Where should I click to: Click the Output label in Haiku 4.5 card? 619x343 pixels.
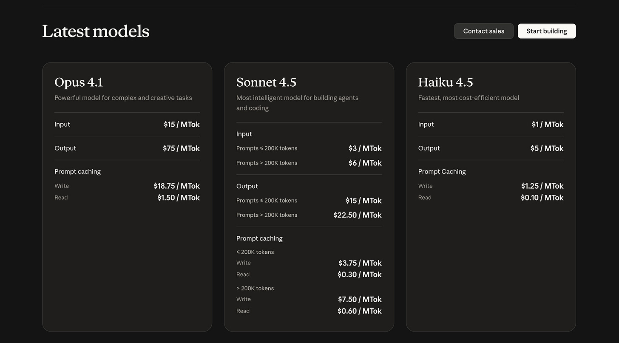click(x=429, y=148)
